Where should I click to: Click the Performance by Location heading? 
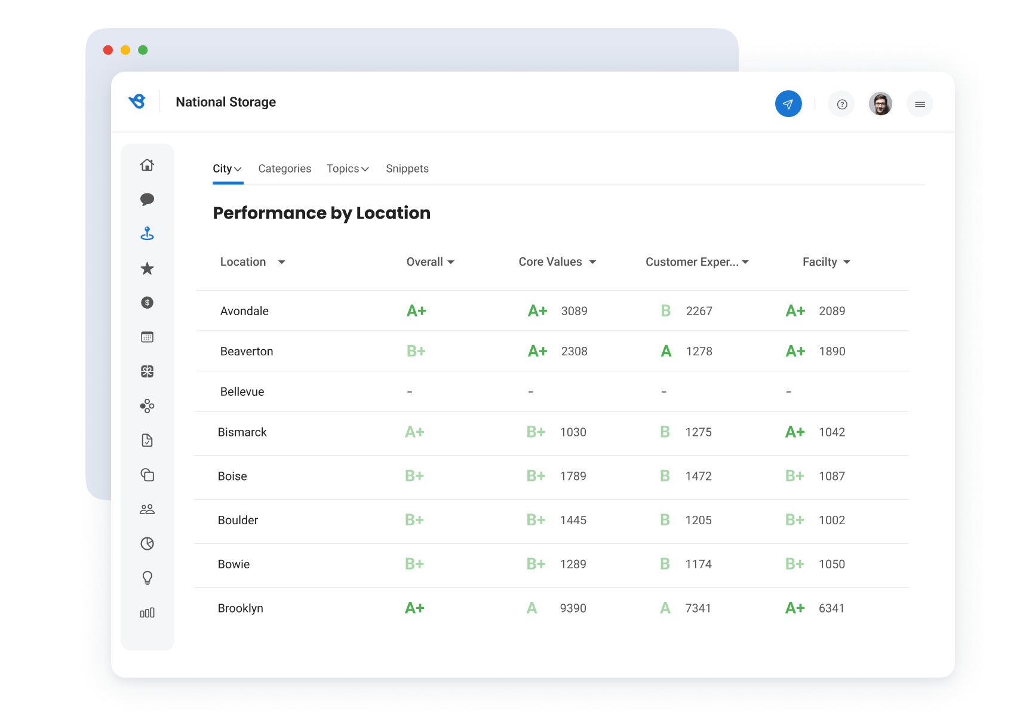pyautogui.click(x=322, y=213)
